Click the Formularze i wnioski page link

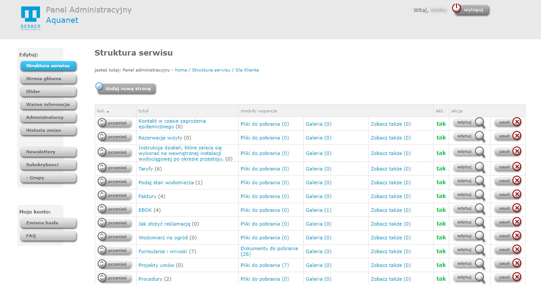163,251
